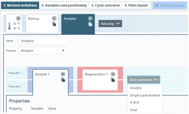Switch to Variables and positioning tab
Screen dimensions: 189x114
click(x=64, y=5)
